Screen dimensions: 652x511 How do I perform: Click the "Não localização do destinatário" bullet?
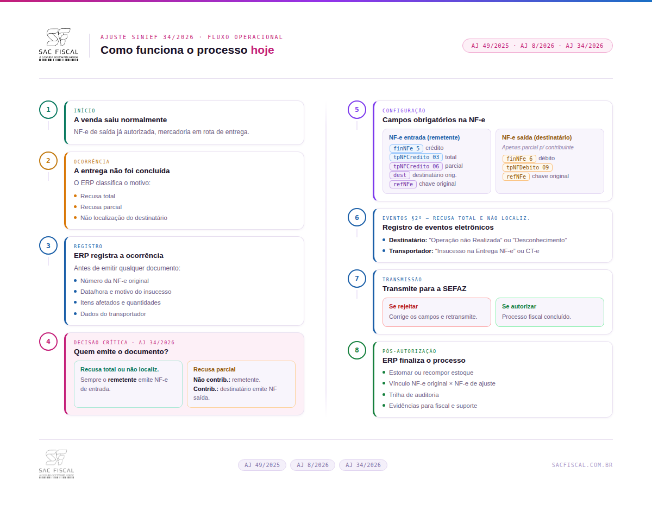click(x=124, y=218)
